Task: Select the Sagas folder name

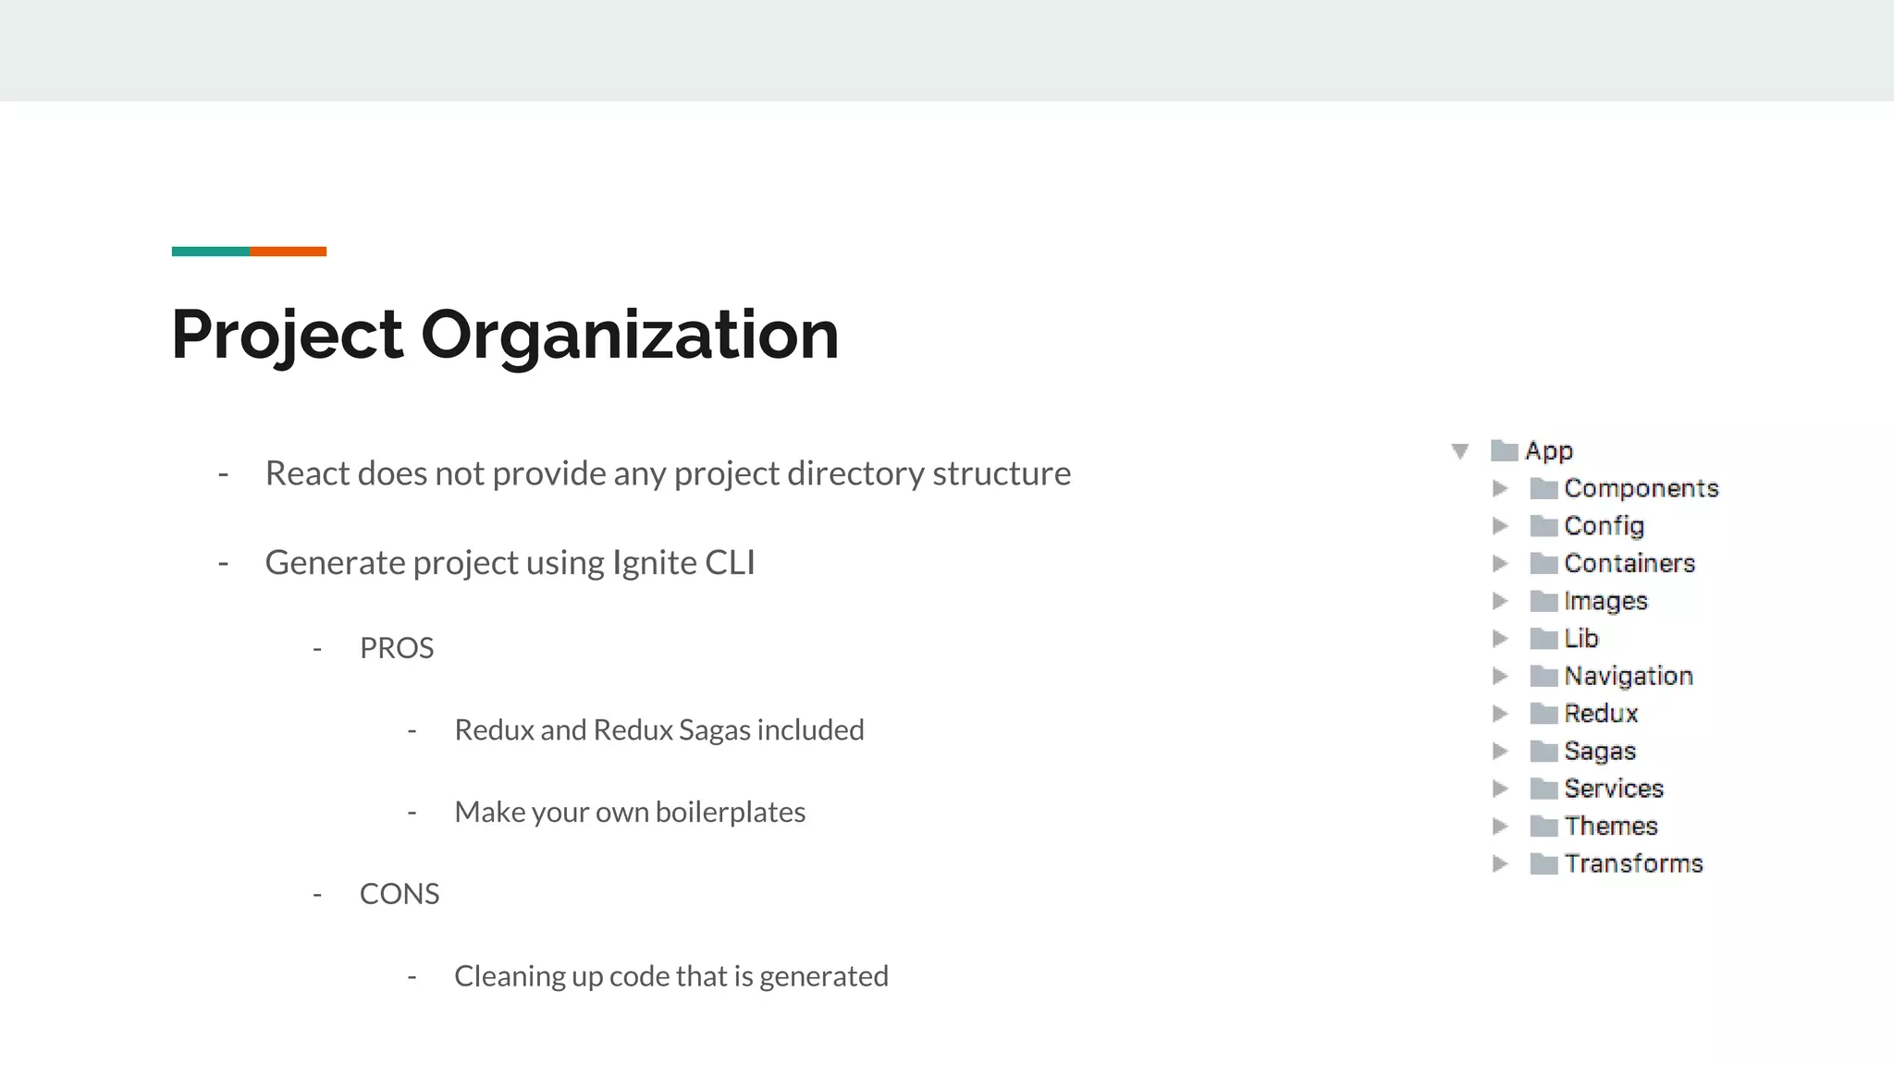Action: [x=1600, y=752]
